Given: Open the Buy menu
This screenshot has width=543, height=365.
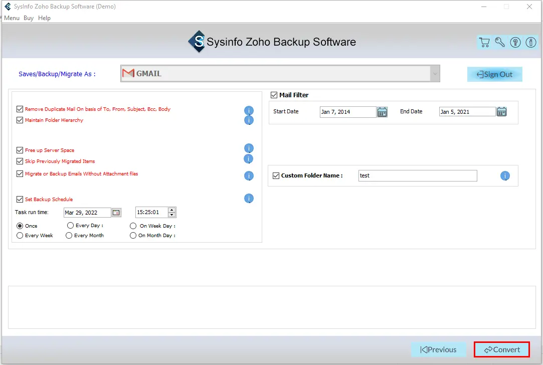Looking at the screenshot, I should coord(29,18).
